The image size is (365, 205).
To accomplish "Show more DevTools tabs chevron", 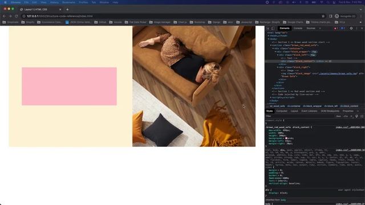I will click(320, 28).
